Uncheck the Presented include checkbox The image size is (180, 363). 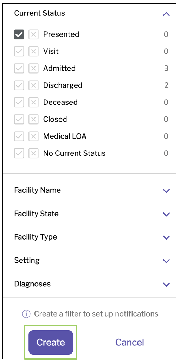19,34
